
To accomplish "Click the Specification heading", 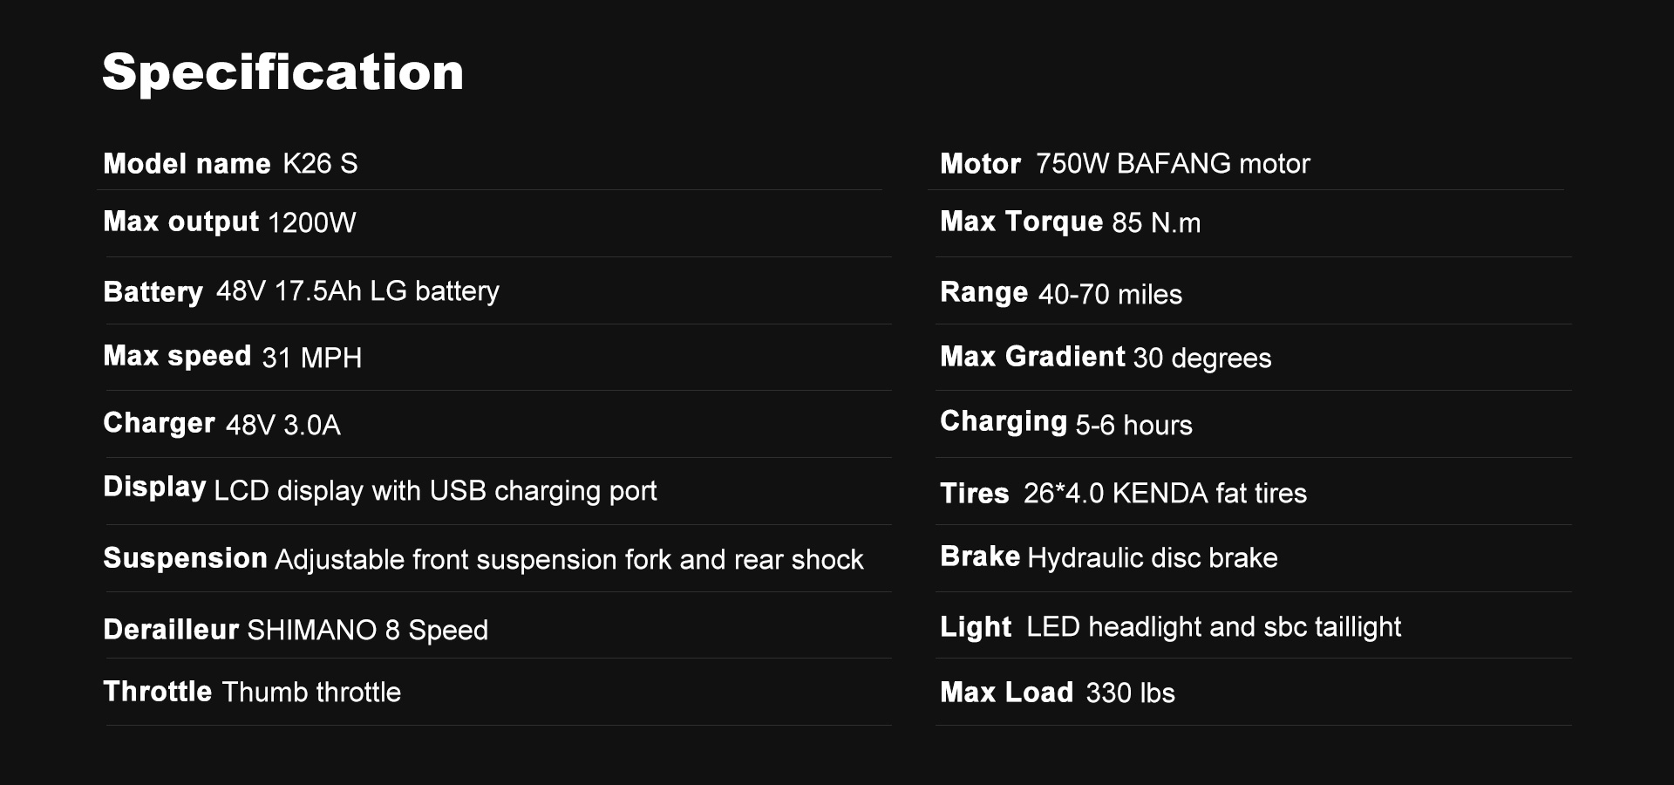I will (x=282, y=72).
